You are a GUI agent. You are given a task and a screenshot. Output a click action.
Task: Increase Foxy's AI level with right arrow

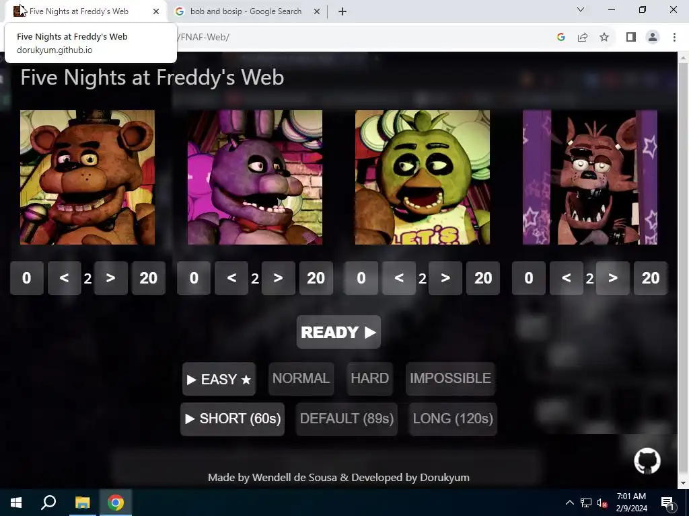pyautogui.click(x=613, y=277)
